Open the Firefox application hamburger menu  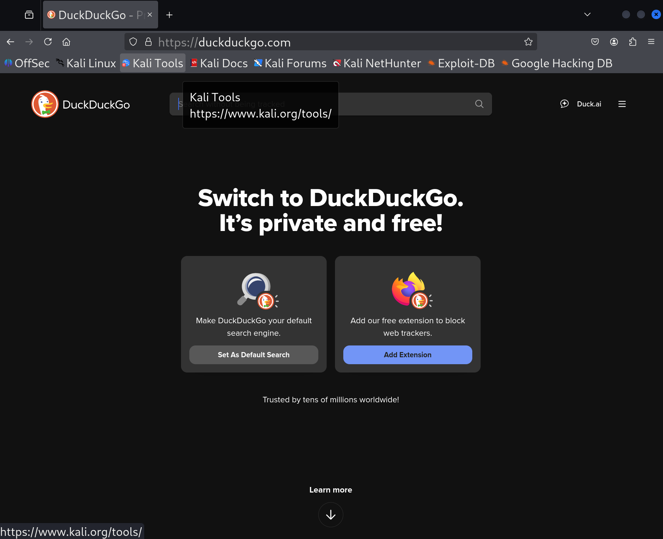pyautogui.click(x=651, y=42)
